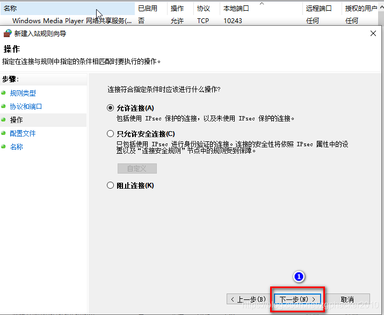Click the green bullet beside 配置文件
384x315 pixels.
[x=3, y=133]
